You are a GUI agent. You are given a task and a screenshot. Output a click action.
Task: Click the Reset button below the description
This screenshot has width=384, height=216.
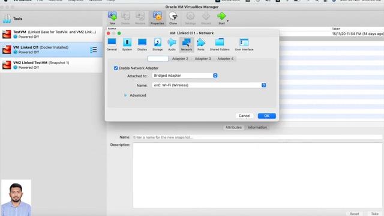tap(354, 214)
